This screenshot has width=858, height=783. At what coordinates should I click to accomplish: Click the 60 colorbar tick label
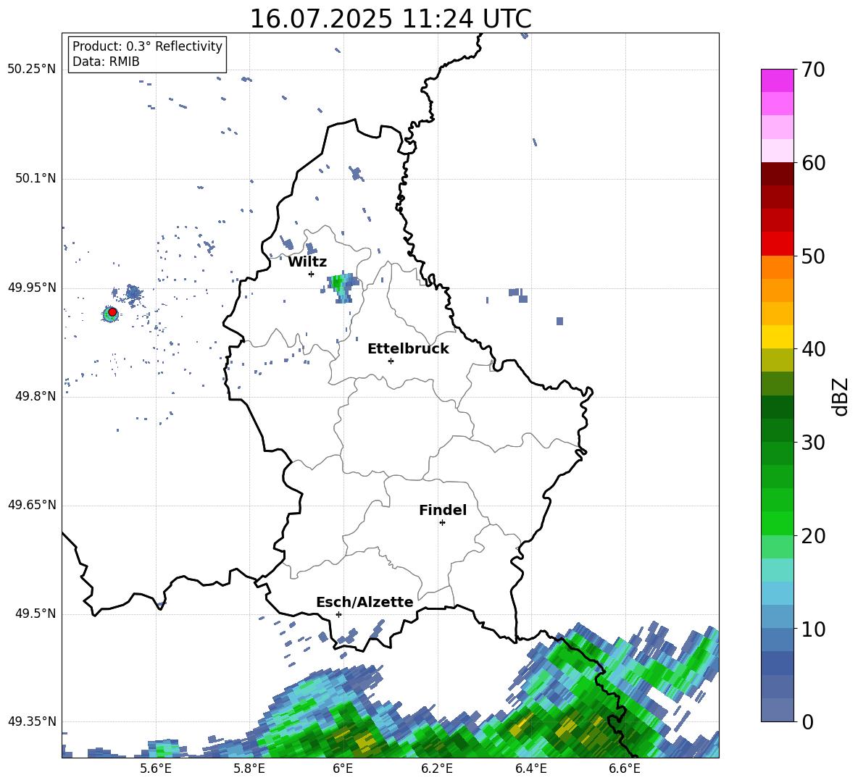(x=813, y=163)
